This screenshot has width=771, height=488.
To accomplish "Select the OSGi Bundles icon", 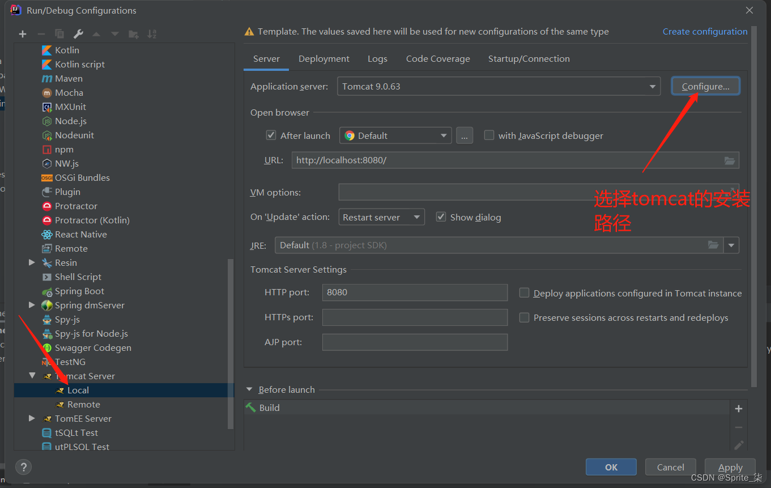I will (x=47, y=178).
